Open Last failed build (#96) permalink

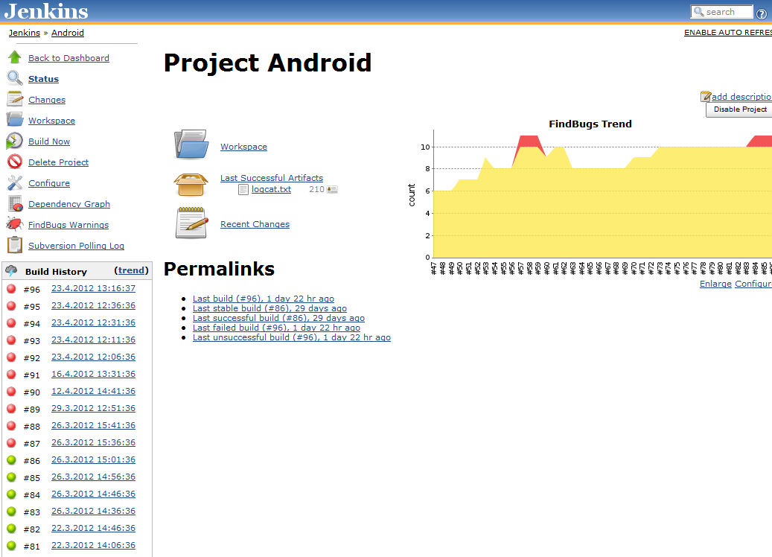(276, 328)
